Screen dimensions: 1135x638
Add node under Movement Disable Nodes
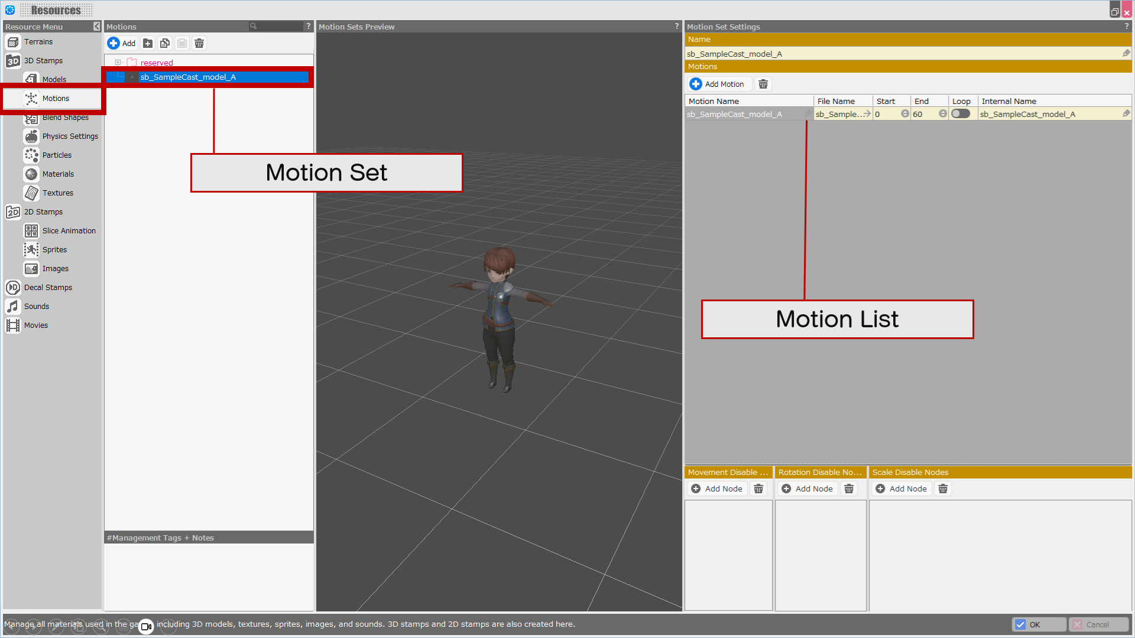(717, 489)
